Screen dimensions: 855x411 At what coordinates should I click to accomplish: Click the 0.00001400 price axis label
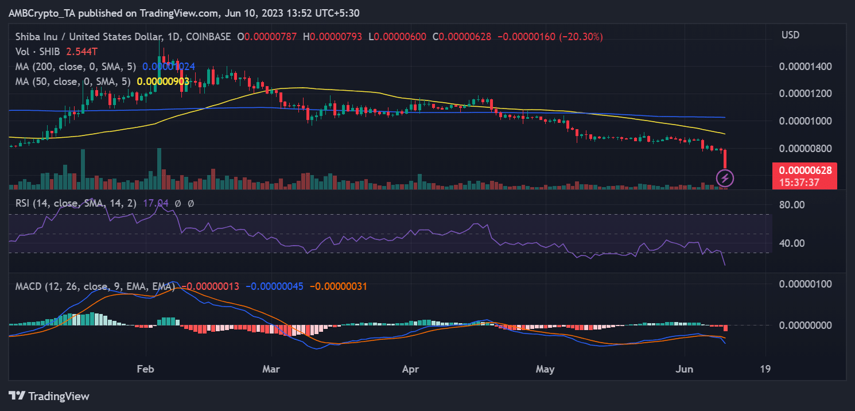805,67
